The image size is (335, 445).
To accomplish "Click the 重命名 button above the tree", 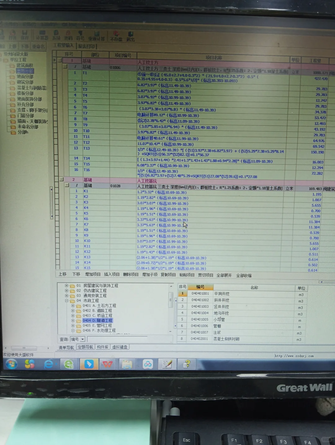I will 38,47.
